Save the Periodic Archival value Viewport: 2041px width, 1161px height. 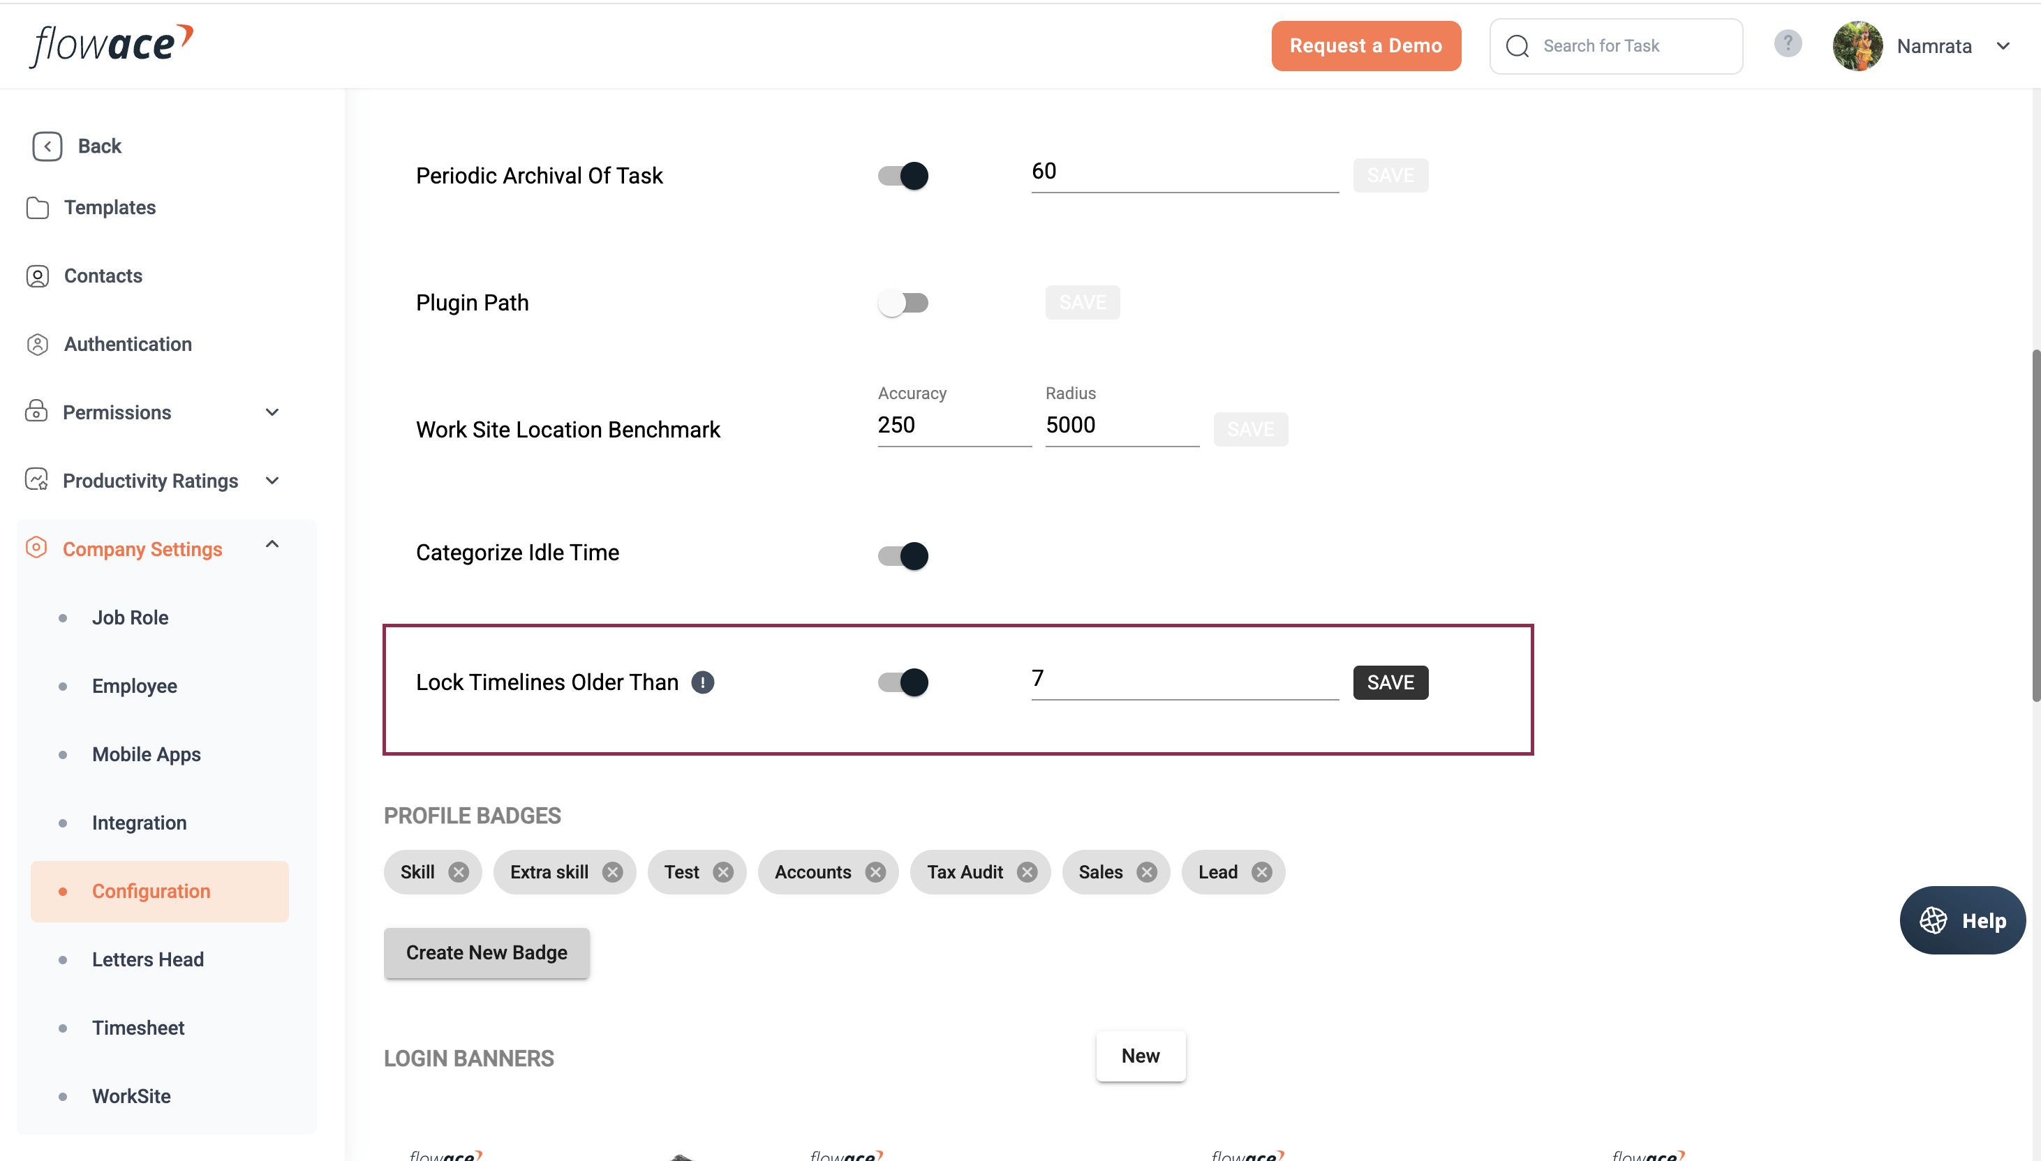tap(1390, 175)
